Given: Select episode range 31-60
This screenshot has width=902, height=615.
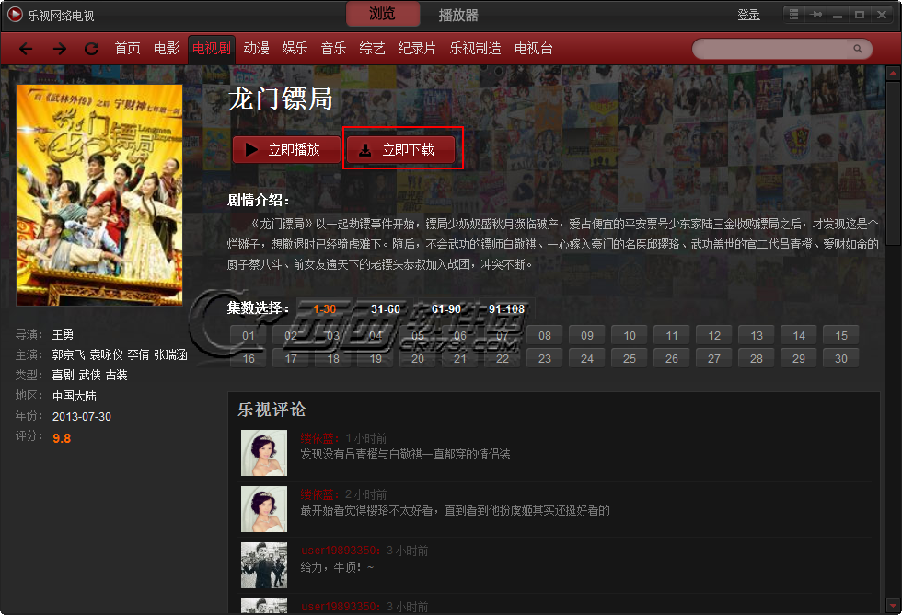Looking at the screenshot, I should tap(386, 309).
